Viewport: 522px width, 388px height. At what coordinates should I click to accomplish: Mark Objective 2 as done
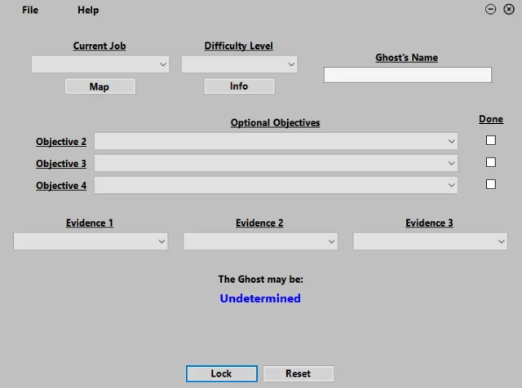tap(490, 140)
